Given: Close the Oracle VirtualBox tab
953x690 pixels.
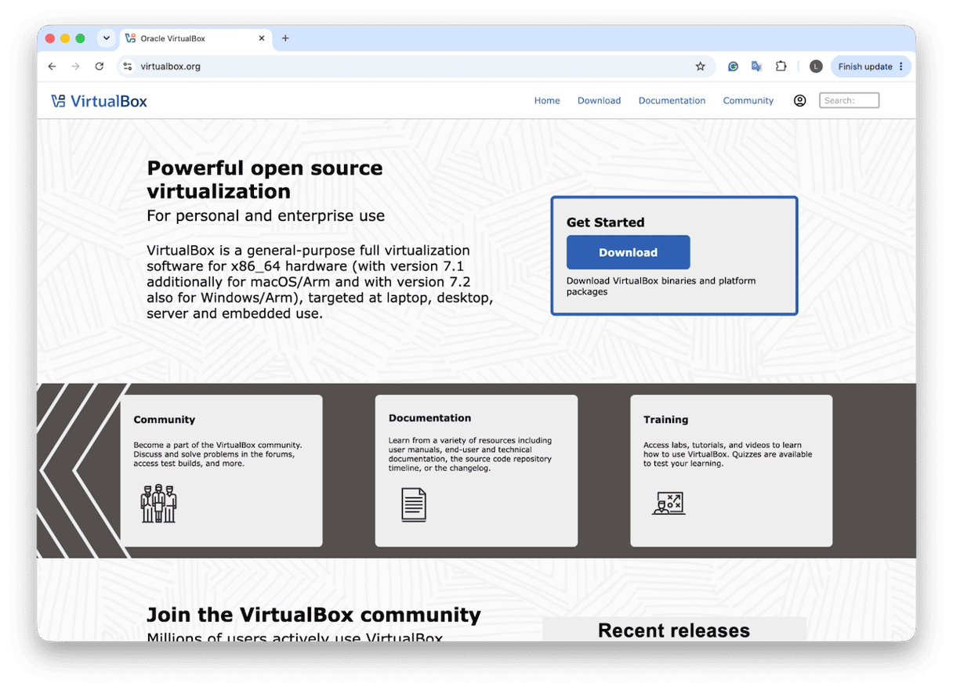Looking at the screenshot, I should 262,38.
